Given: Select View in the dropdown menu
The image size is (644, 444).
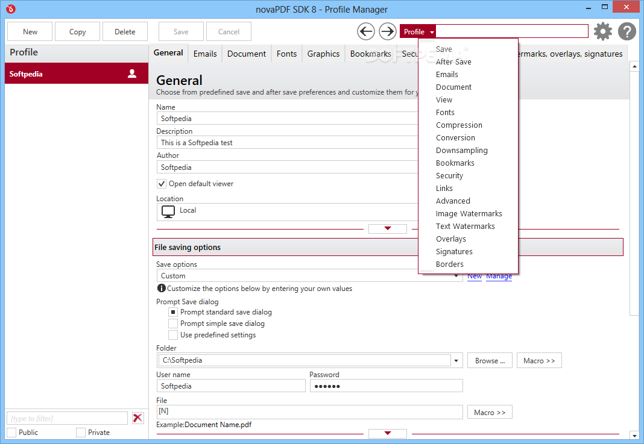Looking at the screenshot, I should point(444,100).
